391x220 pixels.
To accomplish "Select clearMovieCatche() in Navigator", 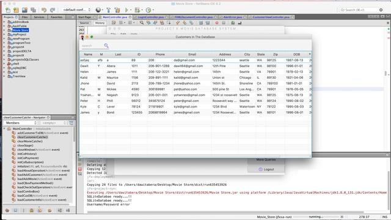I will [x=30, y=141].
